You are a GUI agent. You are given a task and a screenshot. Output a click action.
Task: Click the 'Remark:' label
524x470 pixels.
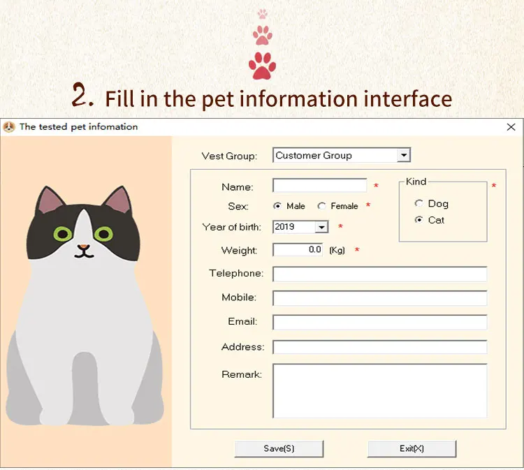coord(242,374)
